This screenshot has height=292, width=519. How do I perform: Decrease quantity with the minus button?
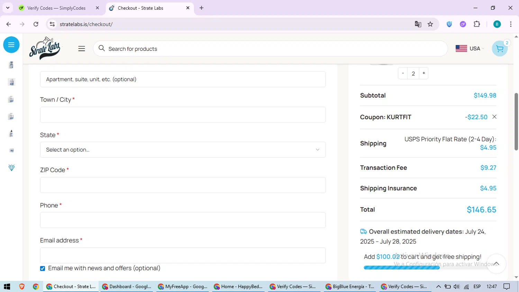(x=403, y=73)
